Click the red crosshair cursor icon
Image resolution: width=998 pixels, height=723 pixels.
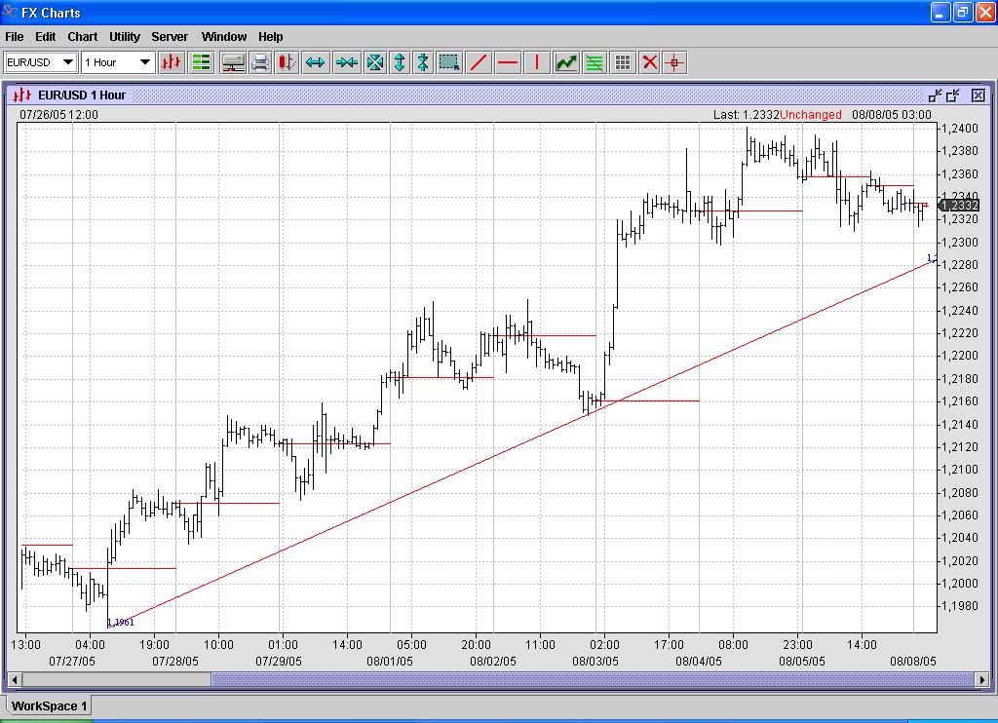674,62
